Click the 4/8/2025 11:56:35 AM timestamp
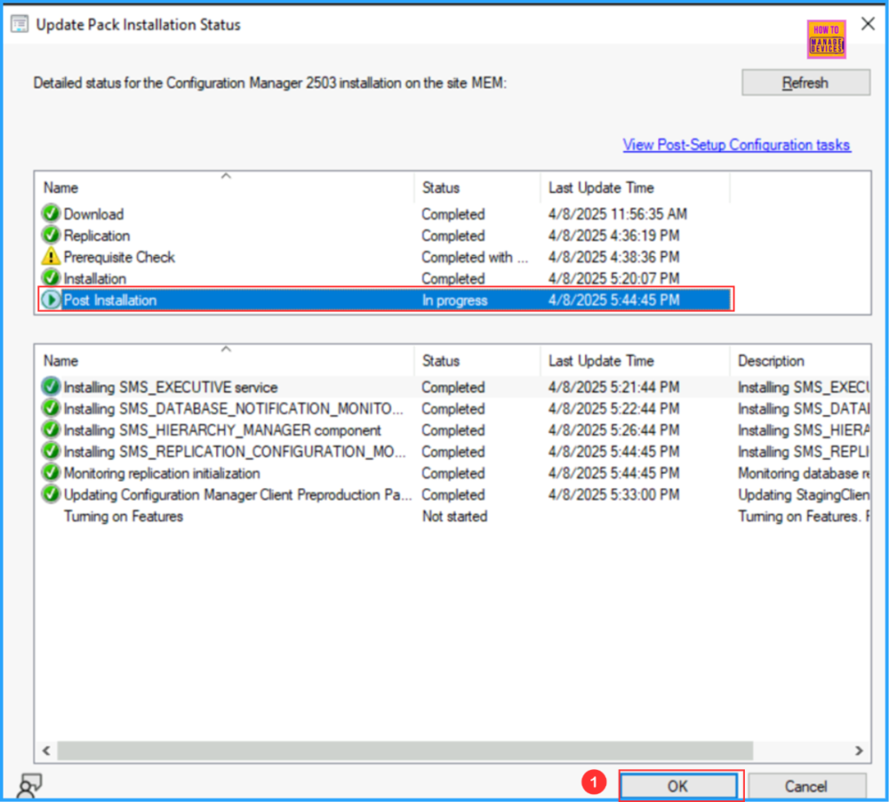889x802 pixels. (x=617, y=214)
